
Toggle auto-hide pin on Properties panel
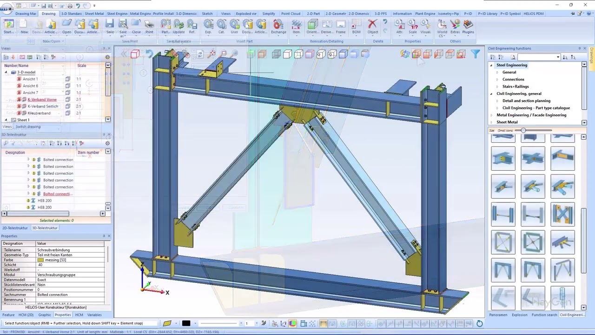coord(104,236)
